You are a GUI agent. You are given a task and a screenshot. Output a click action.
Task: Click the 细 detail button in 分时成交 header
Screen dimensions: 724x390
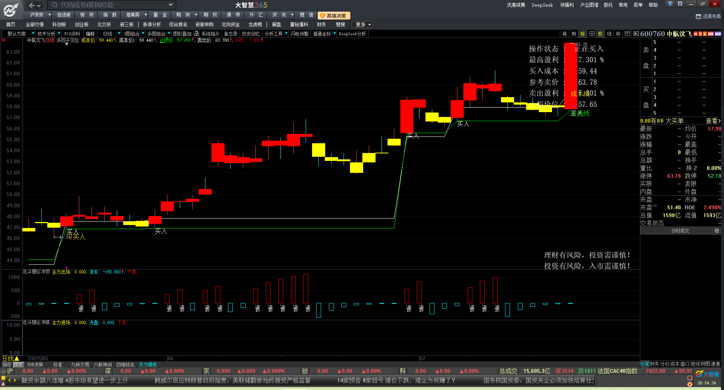[x=717, y=231]
